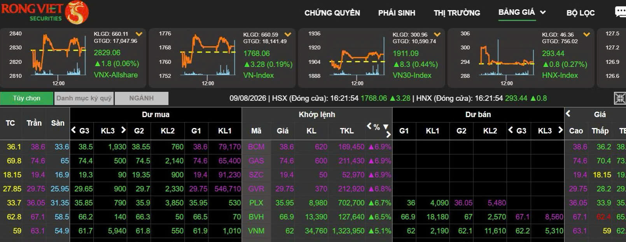Click left arrow beside G3 in Dư mua
Screen dimensions: 626x242
pos(73,130)
